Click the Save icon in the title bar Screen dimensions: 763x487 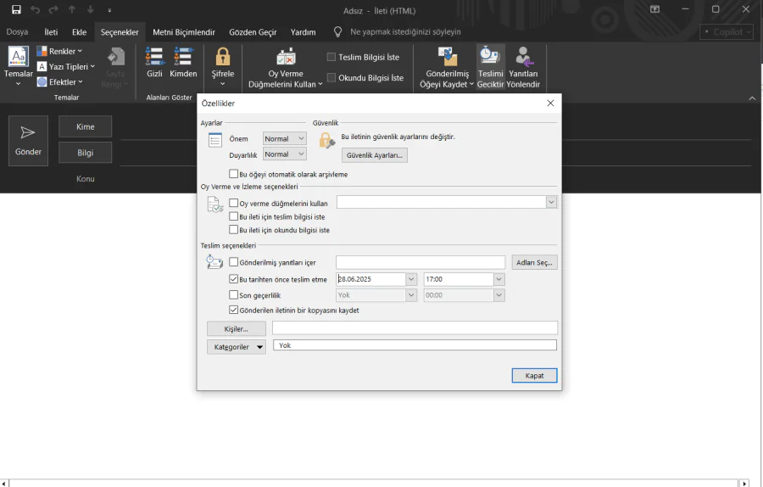[16, 9]
